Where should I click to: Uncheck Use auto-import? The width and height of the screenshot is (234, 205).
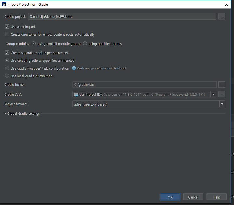[x=7, y=27]
